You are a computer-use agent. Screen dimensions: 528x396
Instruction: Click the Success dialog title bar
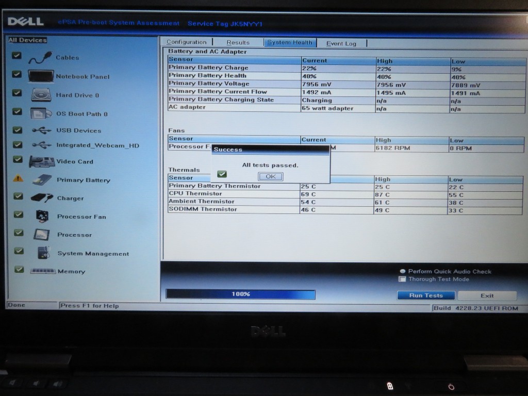(x=271, y=150)
